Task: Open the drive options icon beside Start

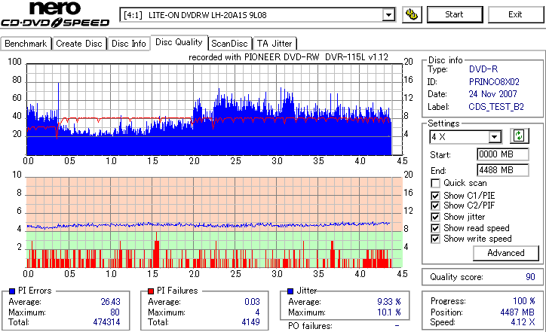Action: (412, 14)
